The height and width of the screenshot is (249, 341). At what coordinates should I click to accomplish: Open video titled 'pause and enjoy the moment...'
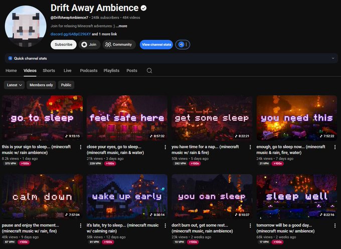pos(30,228)
